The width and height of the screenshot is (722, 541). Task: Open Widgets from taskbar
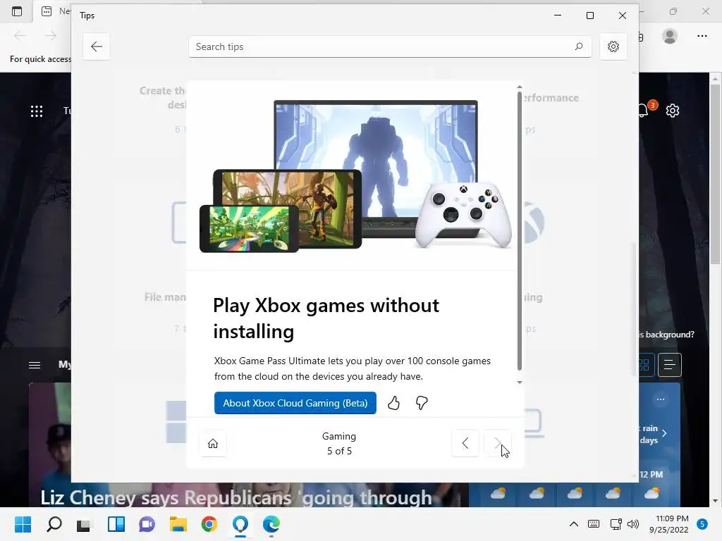coord(116,524)
